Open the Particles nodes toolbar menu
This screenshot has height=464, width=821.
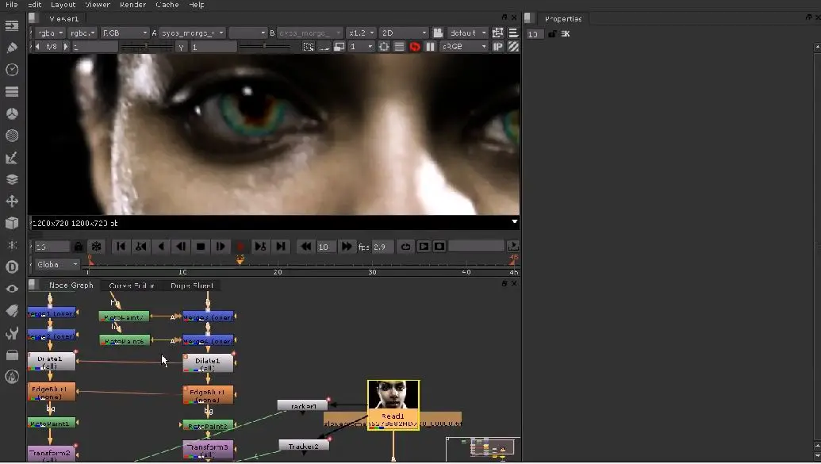point(12,245)
